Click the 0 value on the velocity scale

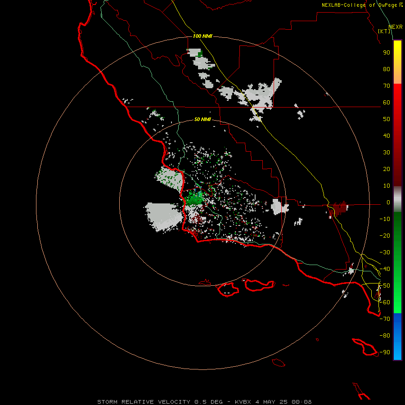coord(388,202)
